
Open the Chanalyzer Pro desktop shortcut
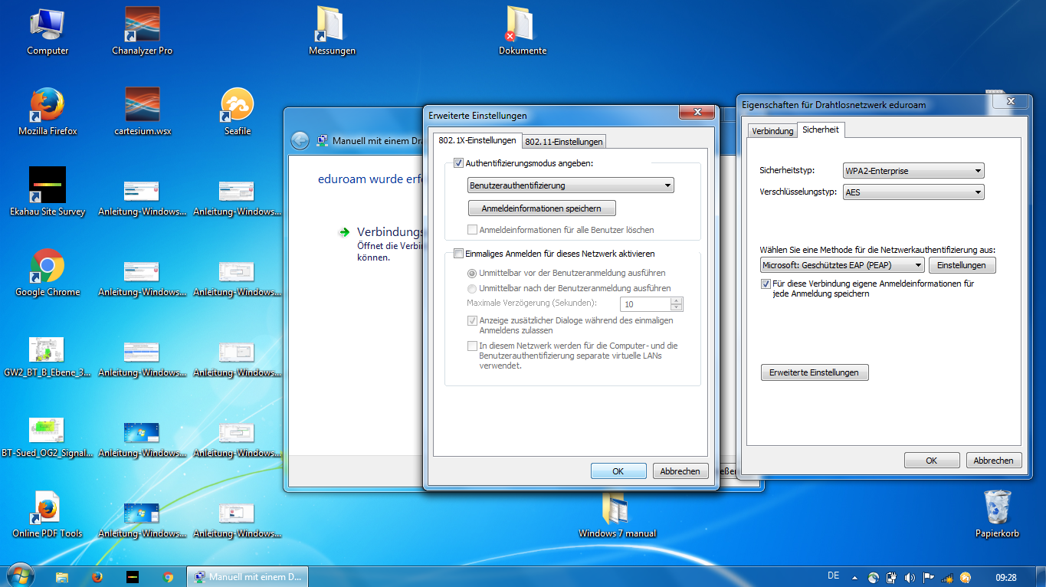[x=142, y=26]
